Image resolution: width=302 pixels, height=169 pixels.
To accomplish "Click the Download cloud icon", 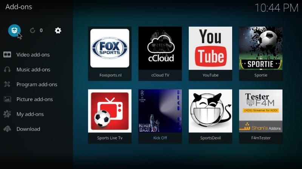I will tap(7, 129).
